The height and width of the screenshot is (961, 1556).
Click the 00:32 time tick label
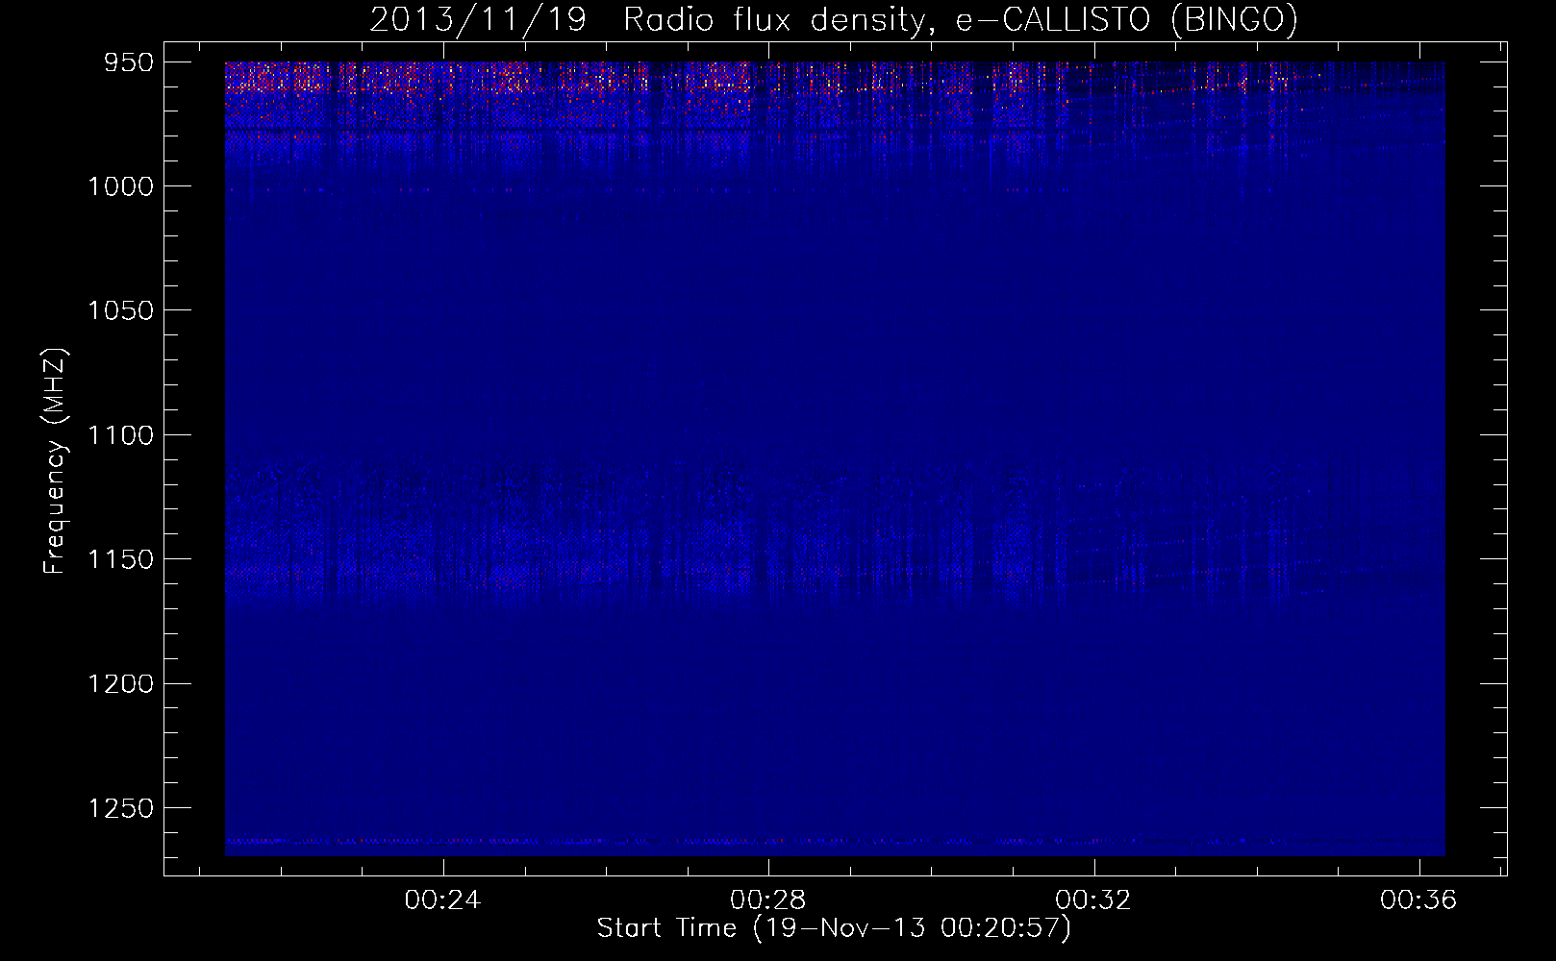1093,900
